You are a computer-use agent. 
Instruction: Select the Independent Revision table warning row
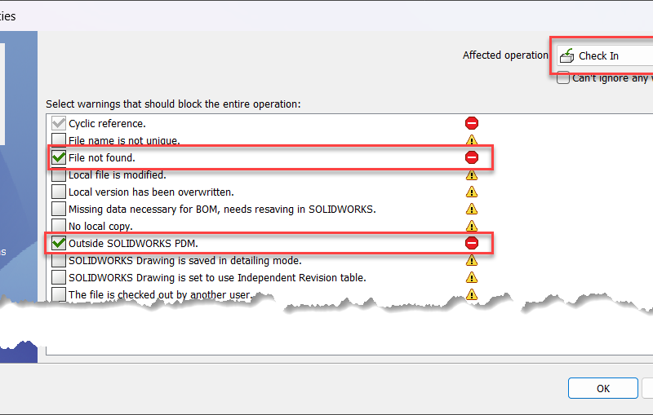click(x=217, y=277)
